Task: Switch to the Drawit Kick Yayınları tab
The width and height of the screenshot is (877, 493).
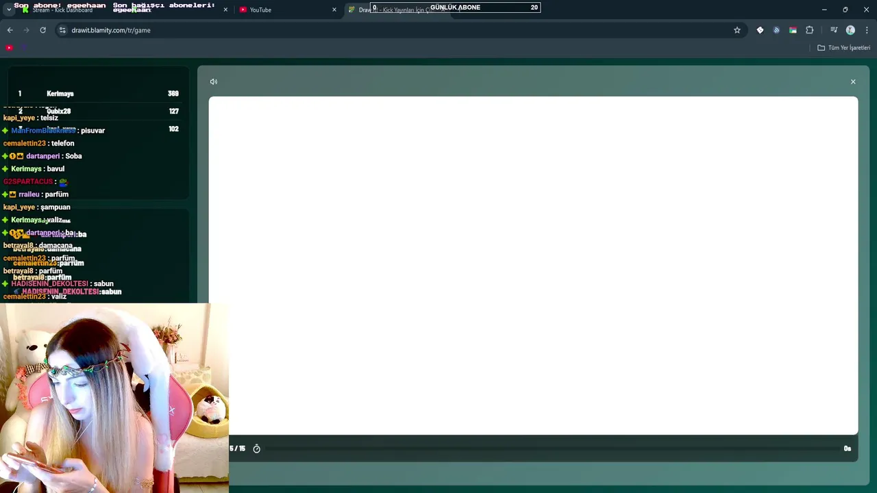Action: (397, 10)
